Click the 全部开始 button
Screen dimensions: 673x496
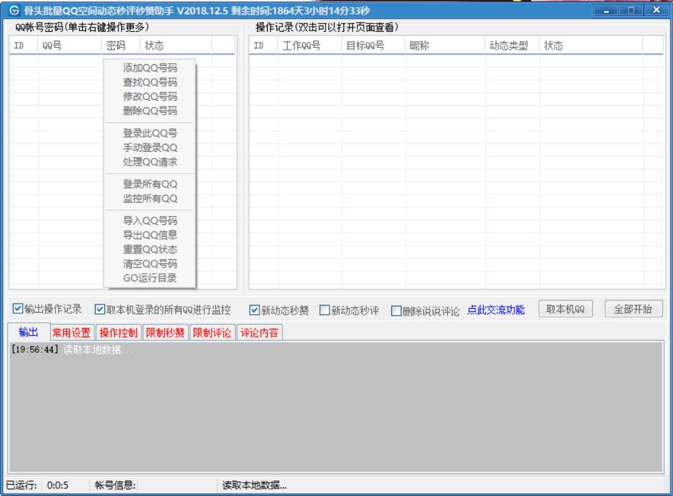tap(633, 309)
